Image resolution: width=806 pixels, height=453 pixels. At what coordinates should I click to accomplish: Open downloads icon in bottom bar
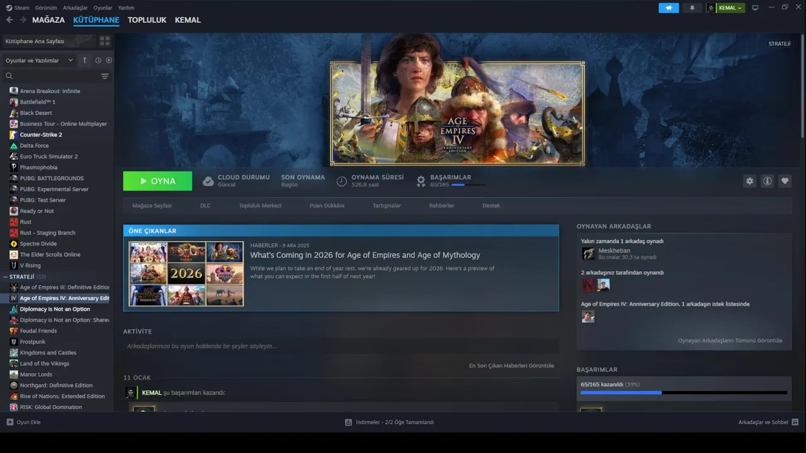pyautogui.click(x=348, y=422)
